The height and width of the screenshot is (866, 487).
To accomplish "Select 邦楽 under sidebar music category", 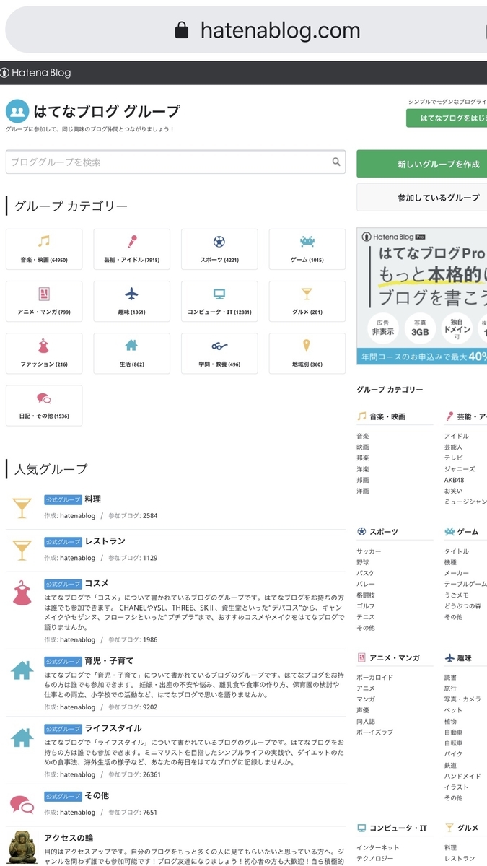I will pyautogui.click(x=362, y=458).
